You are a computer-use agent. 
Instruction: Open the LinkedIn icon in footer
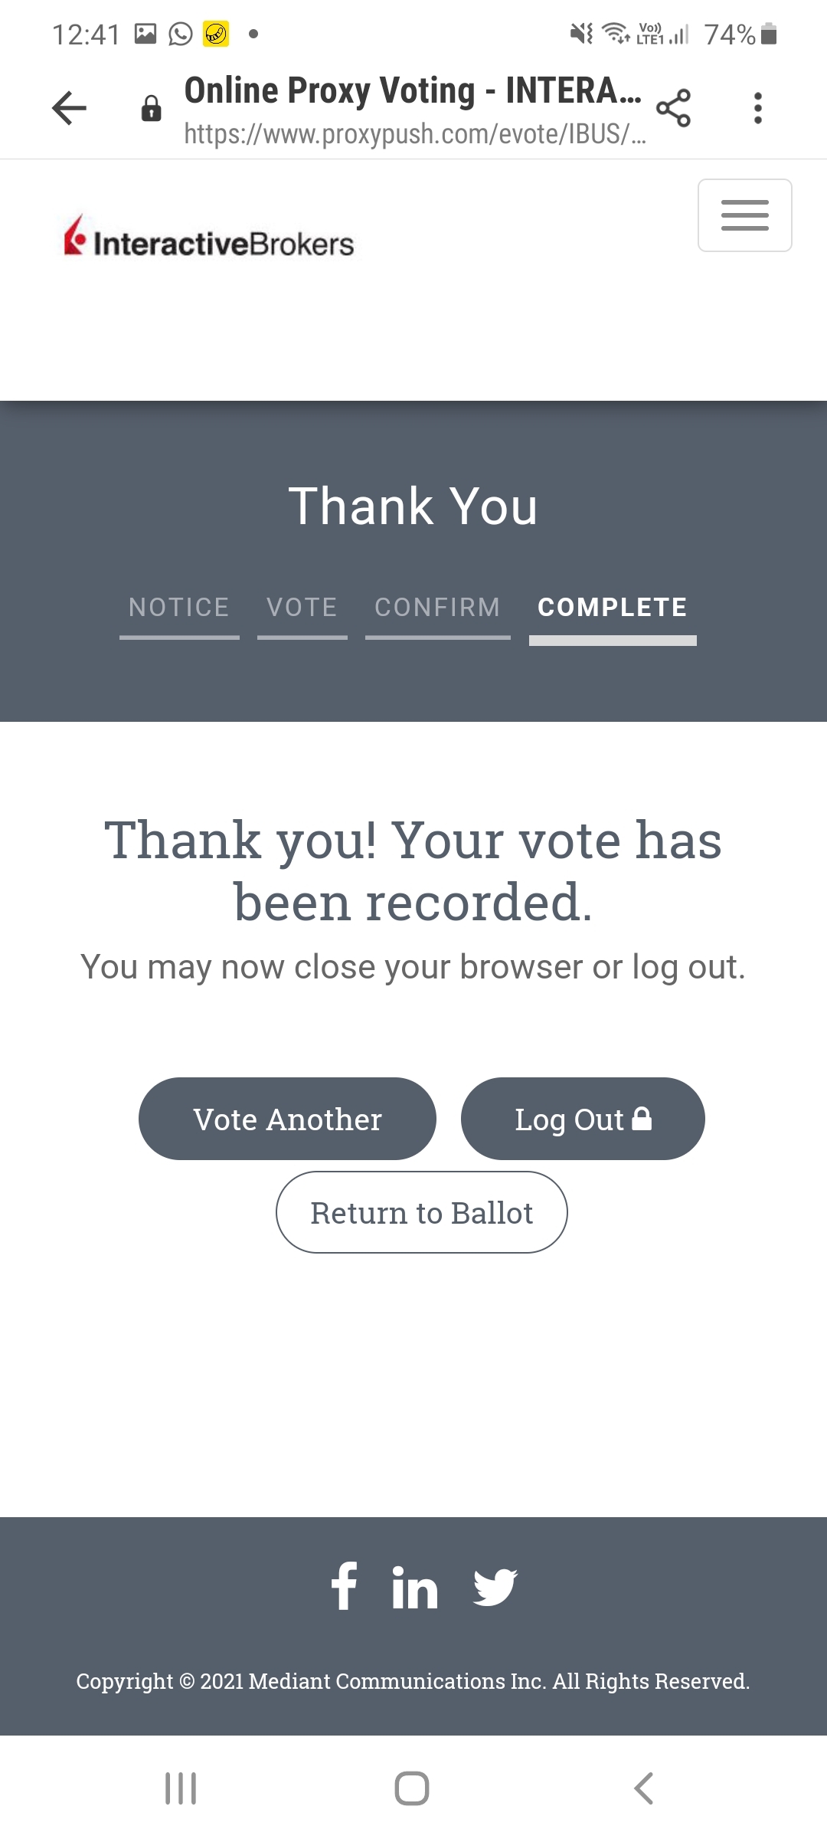(x=414, y=1588)
